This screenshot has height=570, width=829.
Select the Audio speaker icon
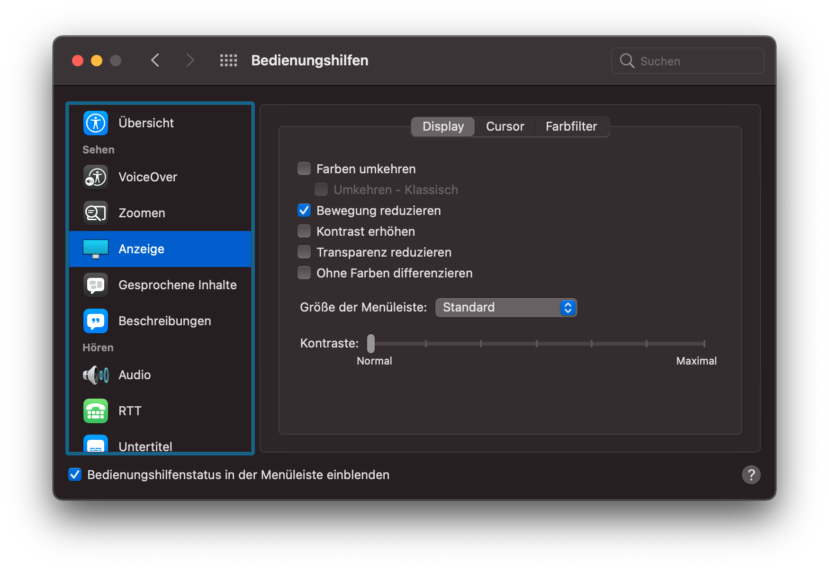coord(95,375)
